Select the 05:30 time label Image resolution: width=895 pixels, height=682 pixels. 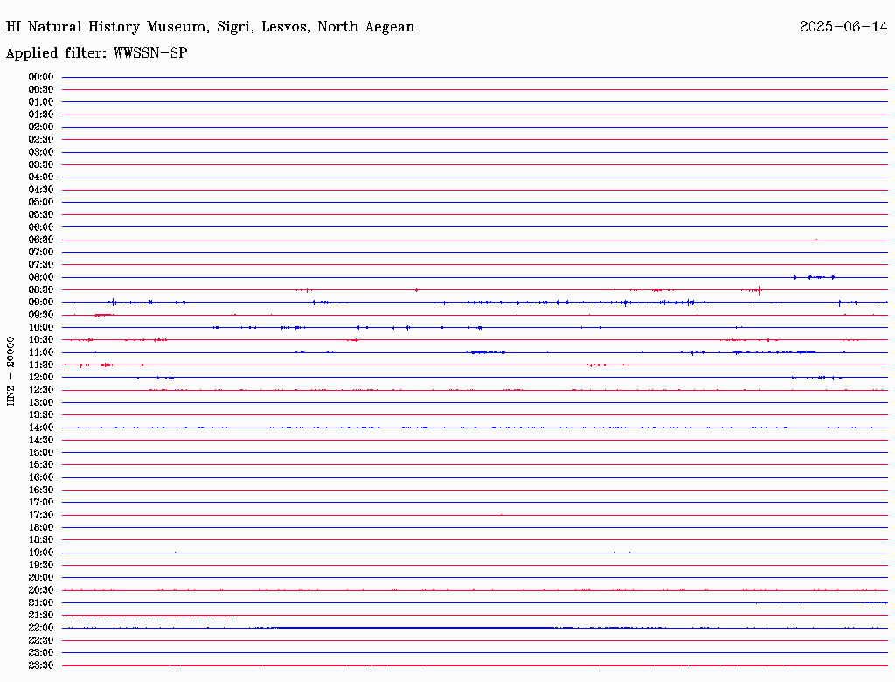tap(41, 215)
